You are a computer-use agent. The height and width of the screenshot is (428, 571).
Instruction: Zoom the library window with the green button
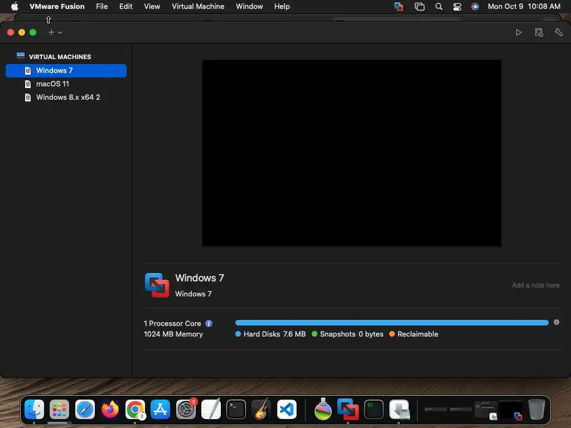33,32
